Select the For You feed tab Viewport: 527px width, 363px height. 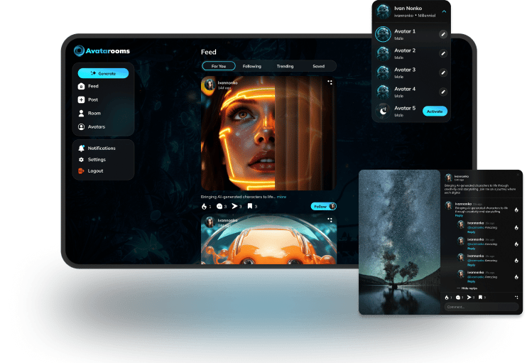coord(219,66)
